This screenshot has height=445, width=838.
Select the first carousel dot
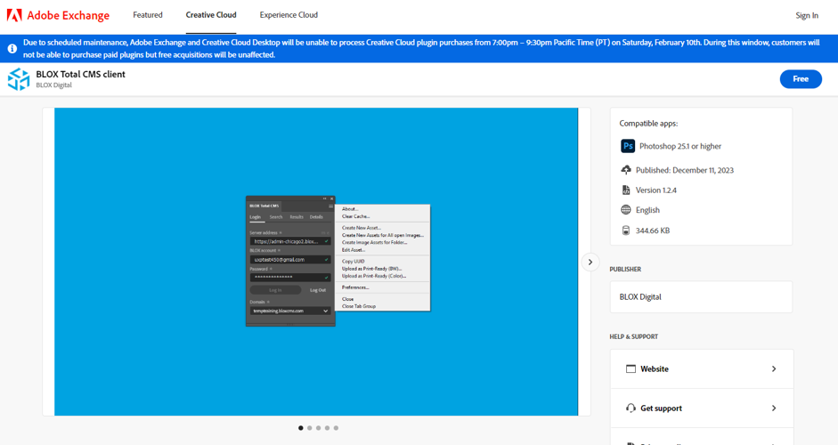(x=301, y=428)
